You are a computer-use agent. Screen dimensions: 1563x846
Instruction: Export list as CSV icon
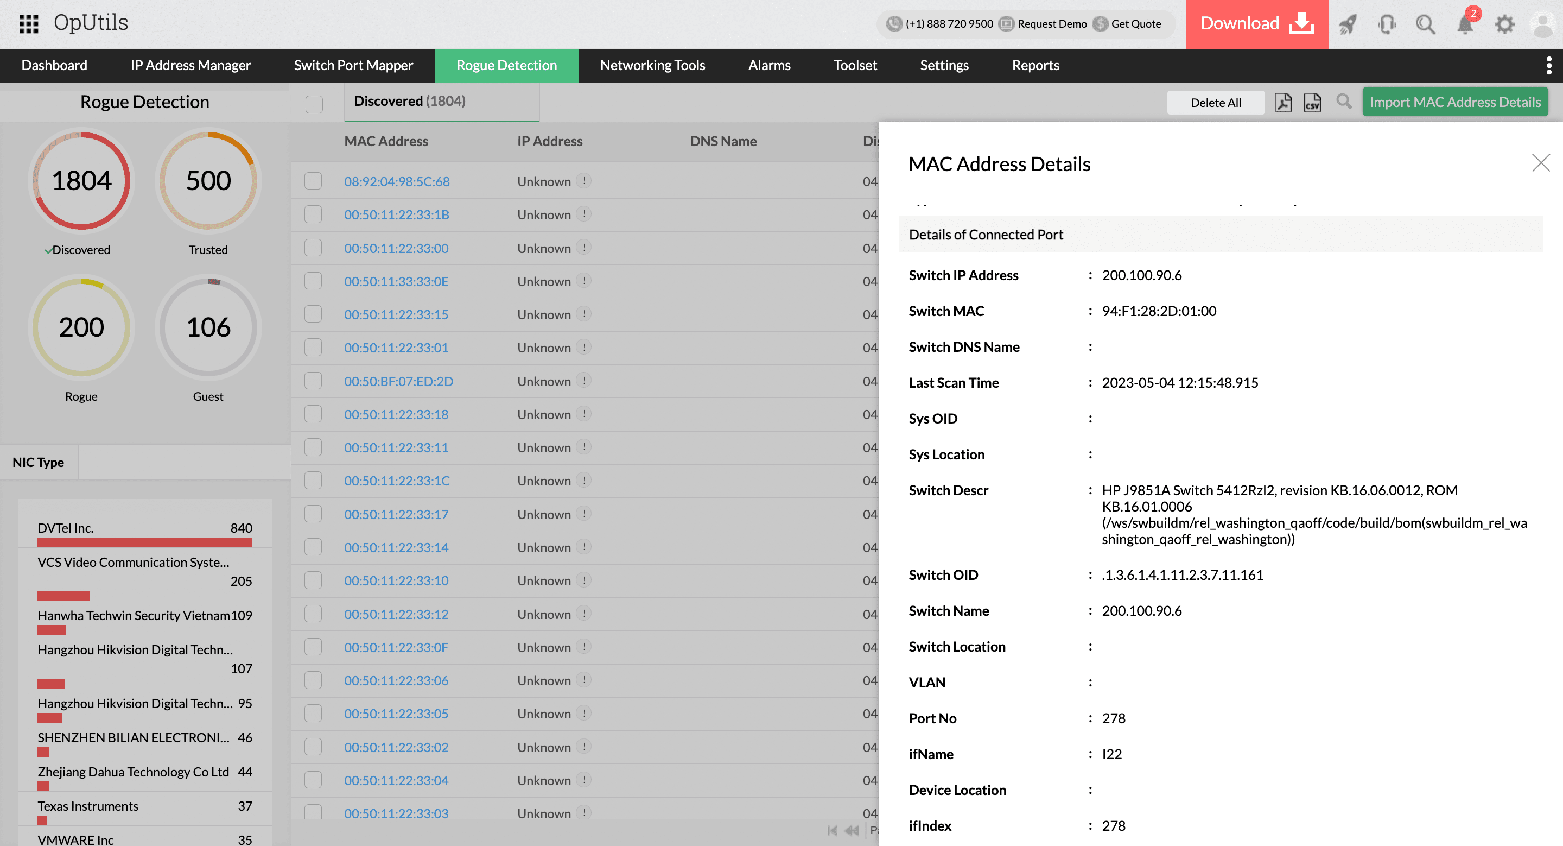(x=1312, y=102)
